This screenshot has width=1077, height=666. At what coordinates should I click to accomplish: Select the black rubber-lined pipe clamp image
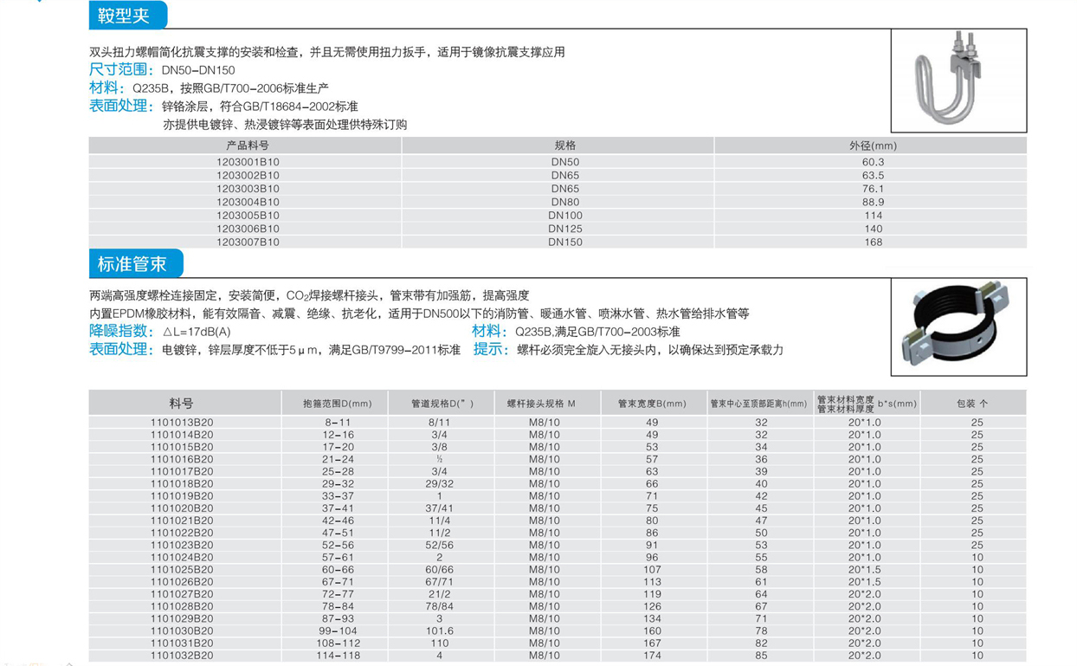958,327
